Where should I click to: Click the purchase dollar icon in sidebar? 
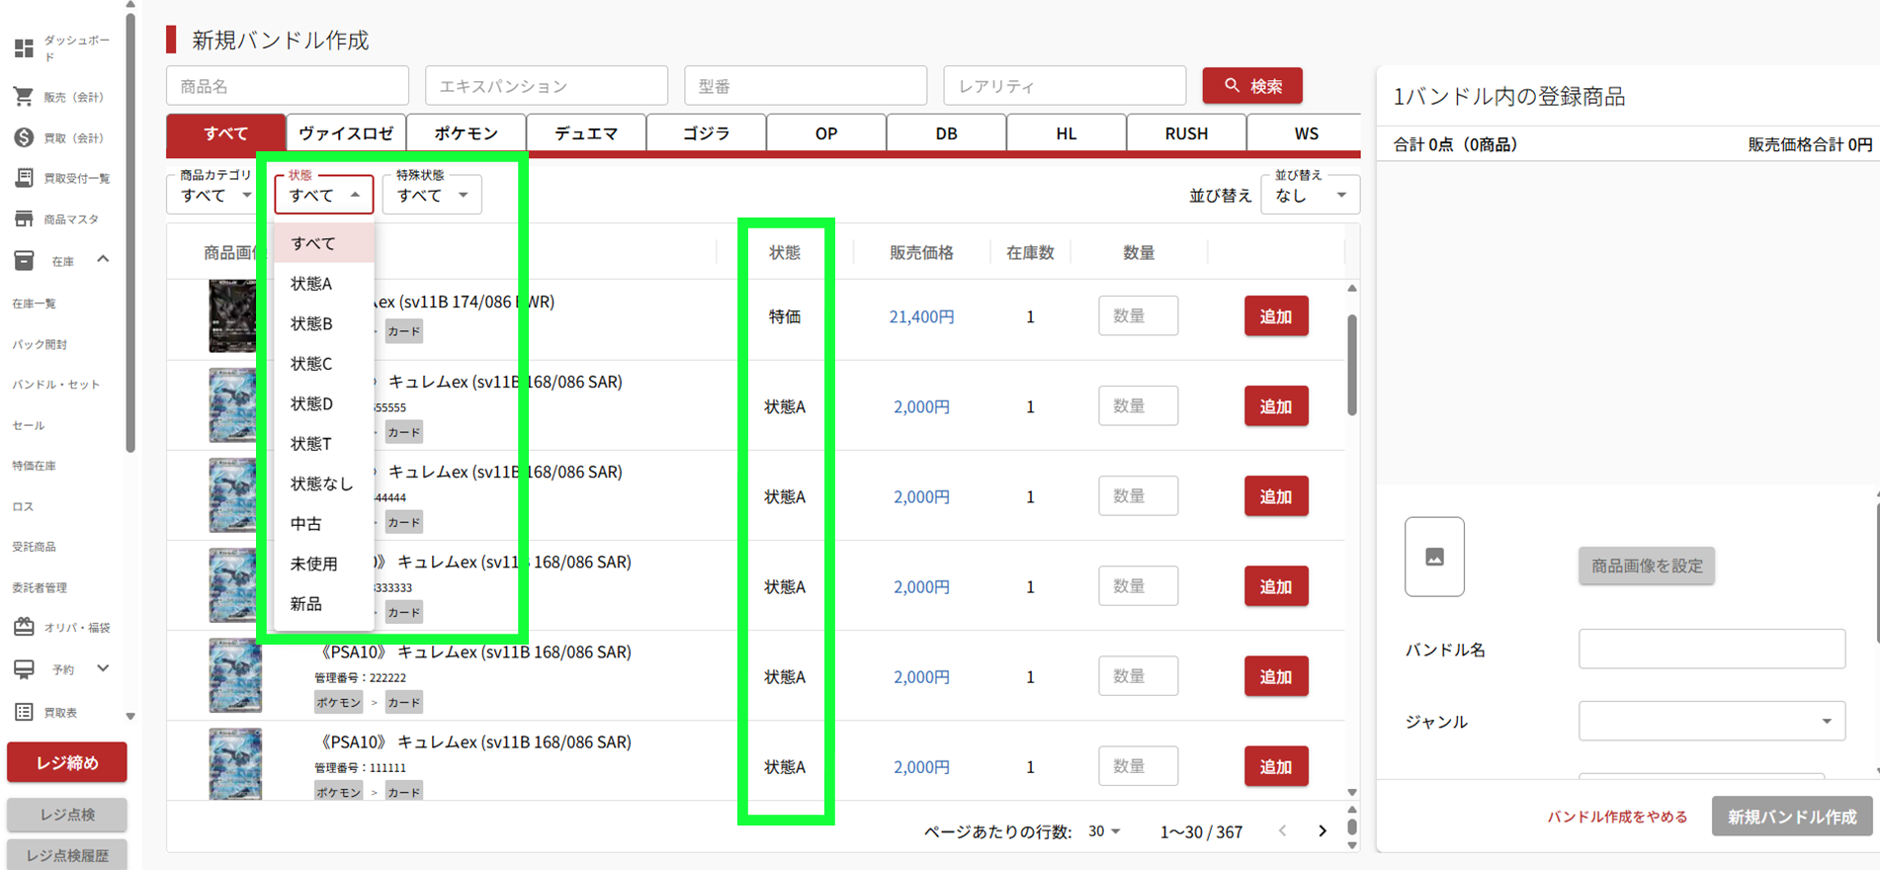click(x=24, y=137)
